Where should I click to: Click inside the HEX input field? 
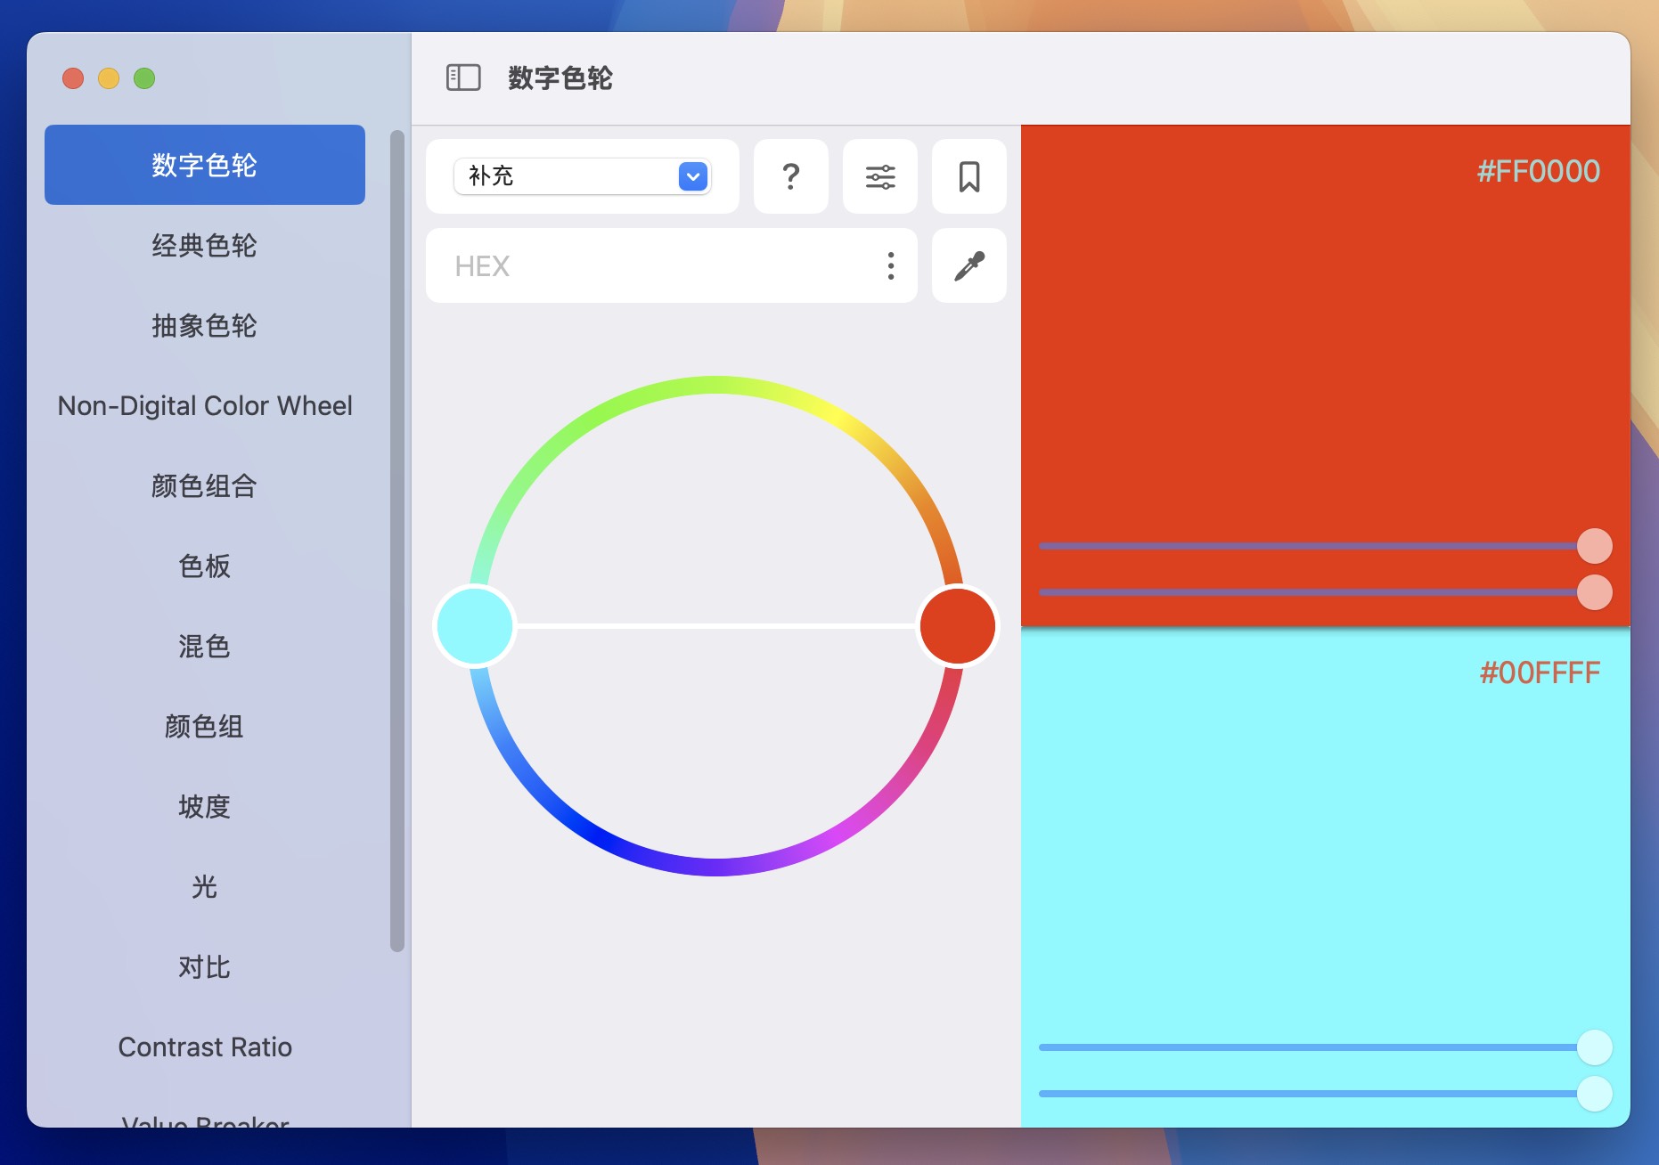tap(624, 265)
